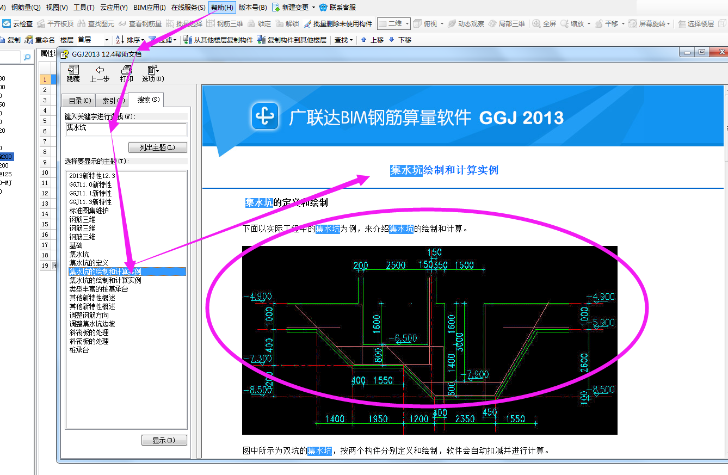Click 批量删除未使用构件 tool

click(x=338, y=24)
